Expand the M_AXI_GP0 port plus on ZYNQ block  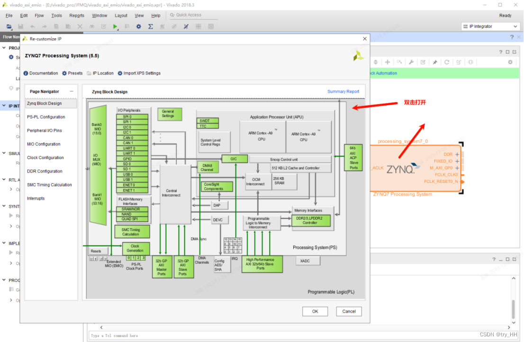[457, 168]
